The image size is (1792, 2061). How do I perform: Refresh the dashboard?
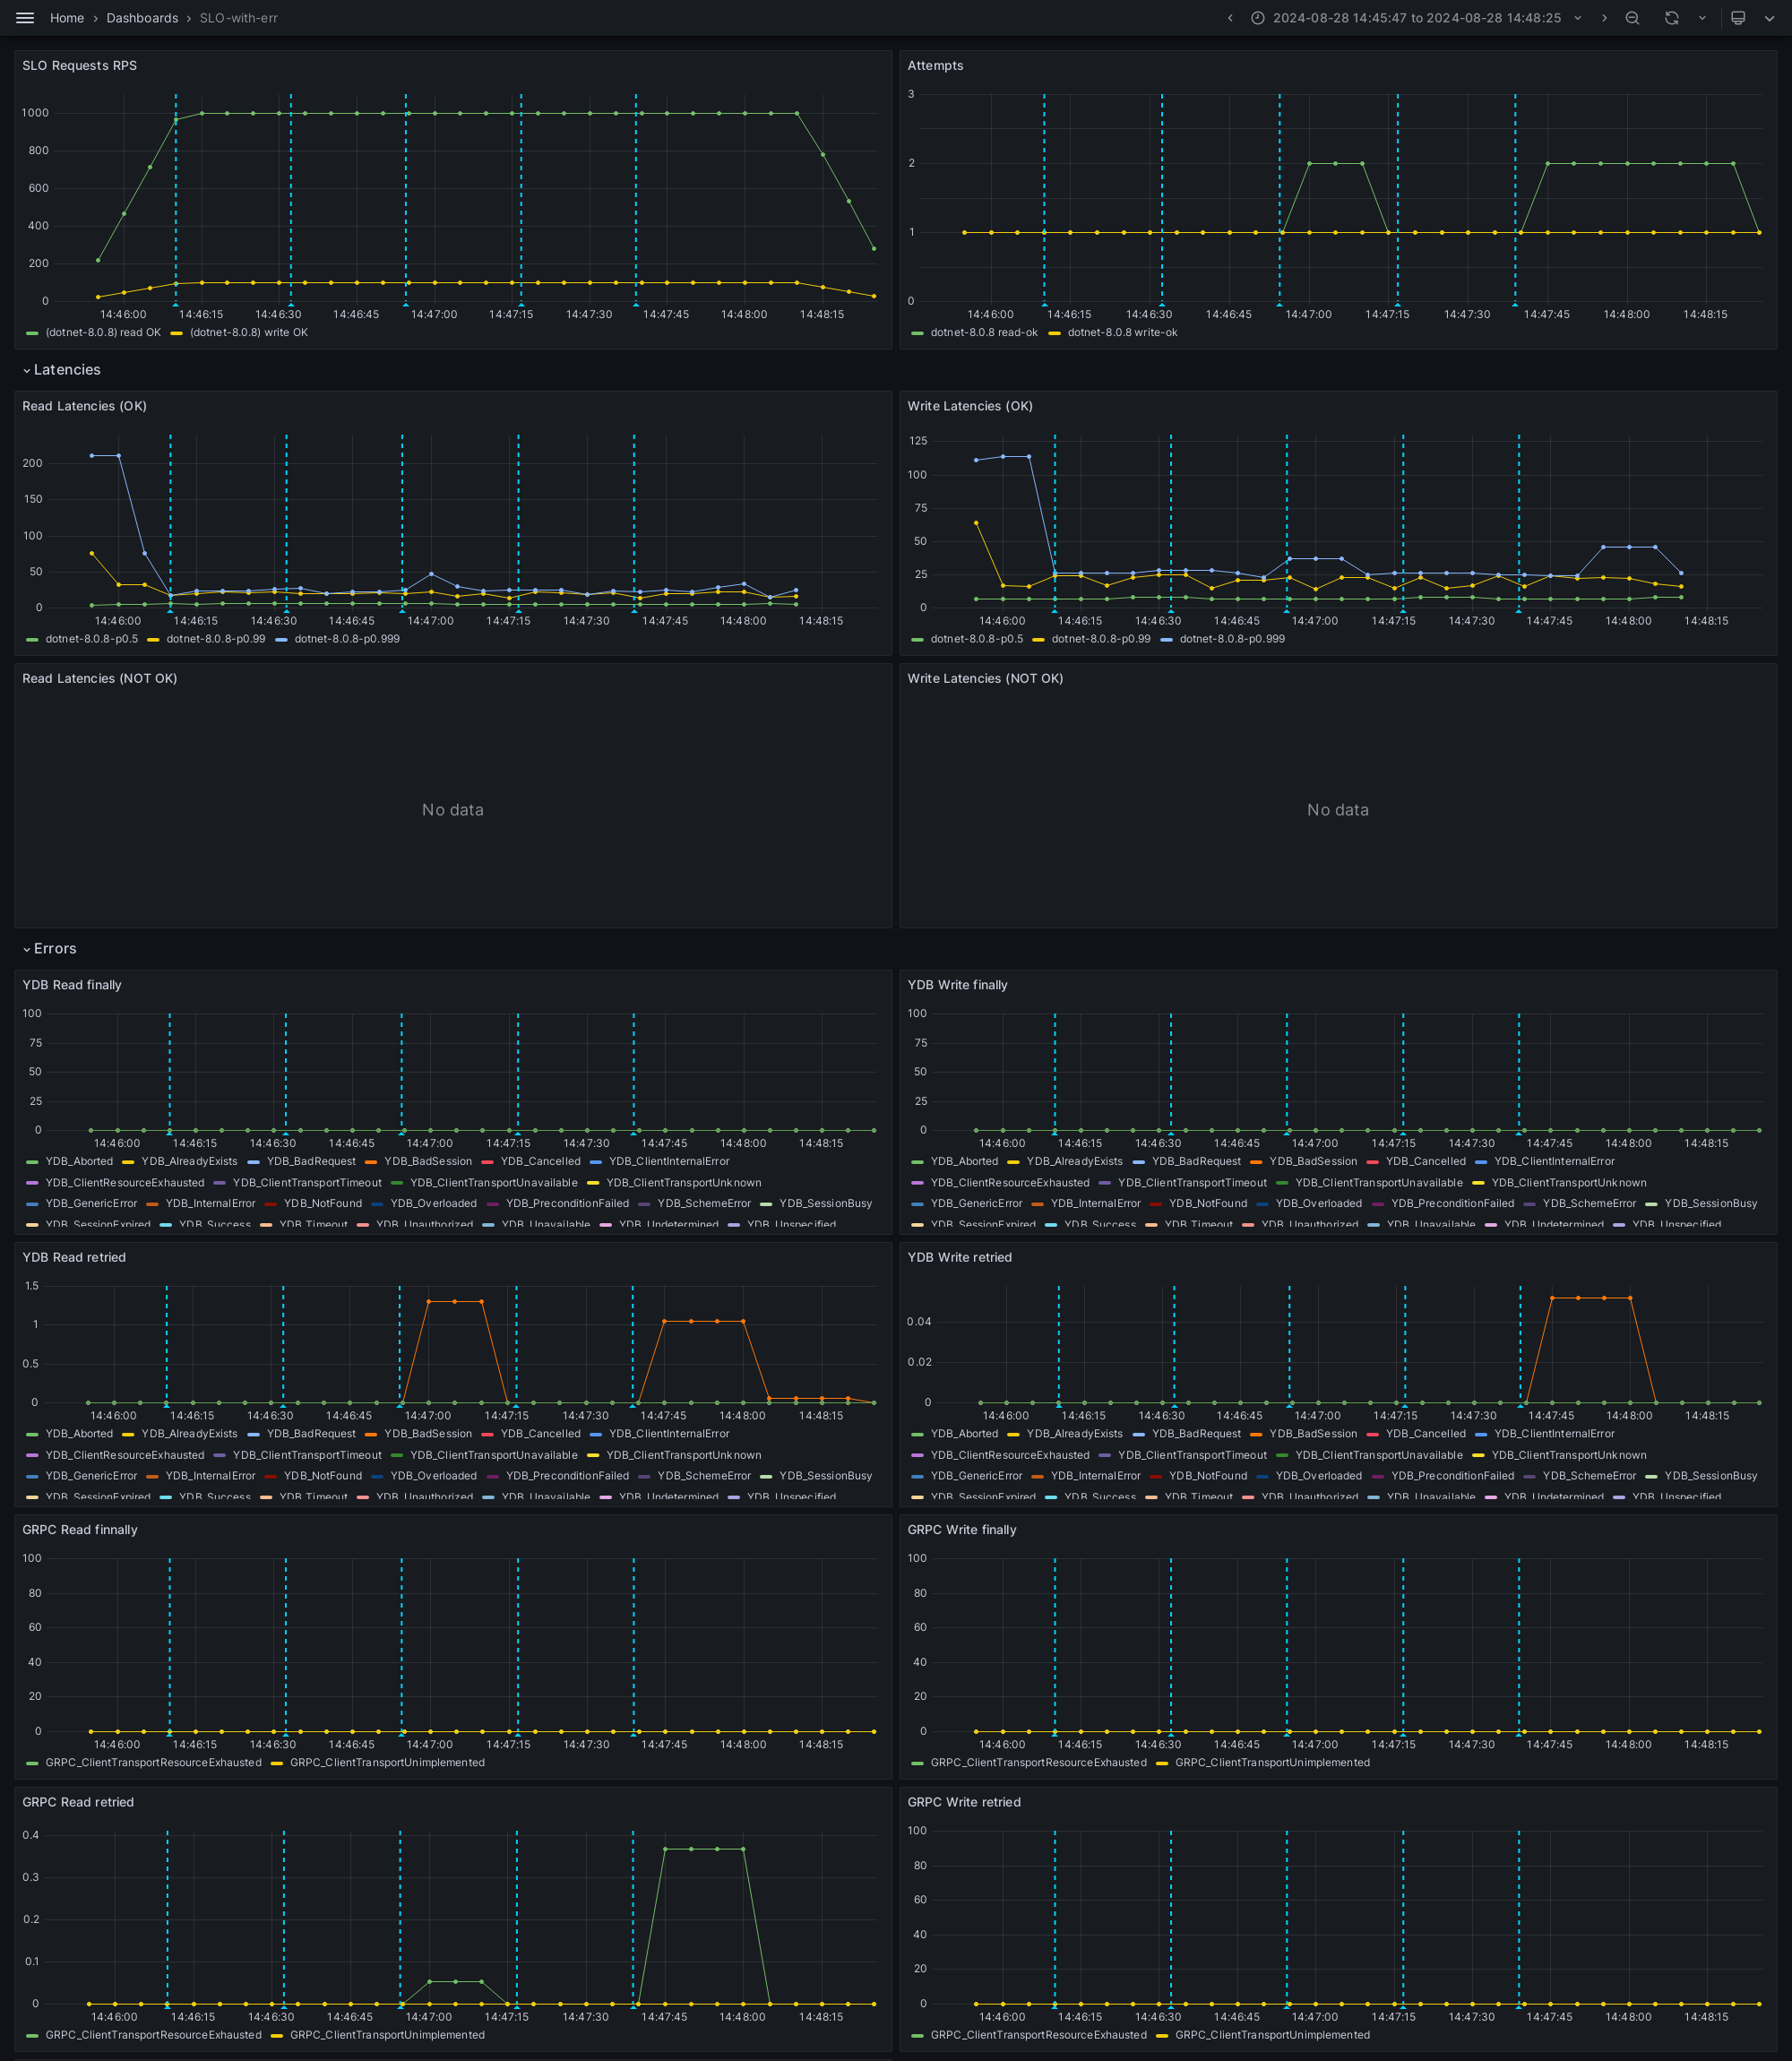tap(1671, 18)
